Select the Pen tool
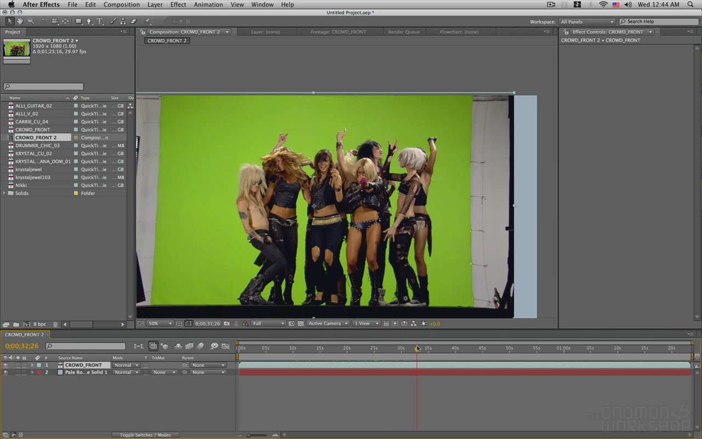This screenshot has height=439, width=702. pos(89,21)
